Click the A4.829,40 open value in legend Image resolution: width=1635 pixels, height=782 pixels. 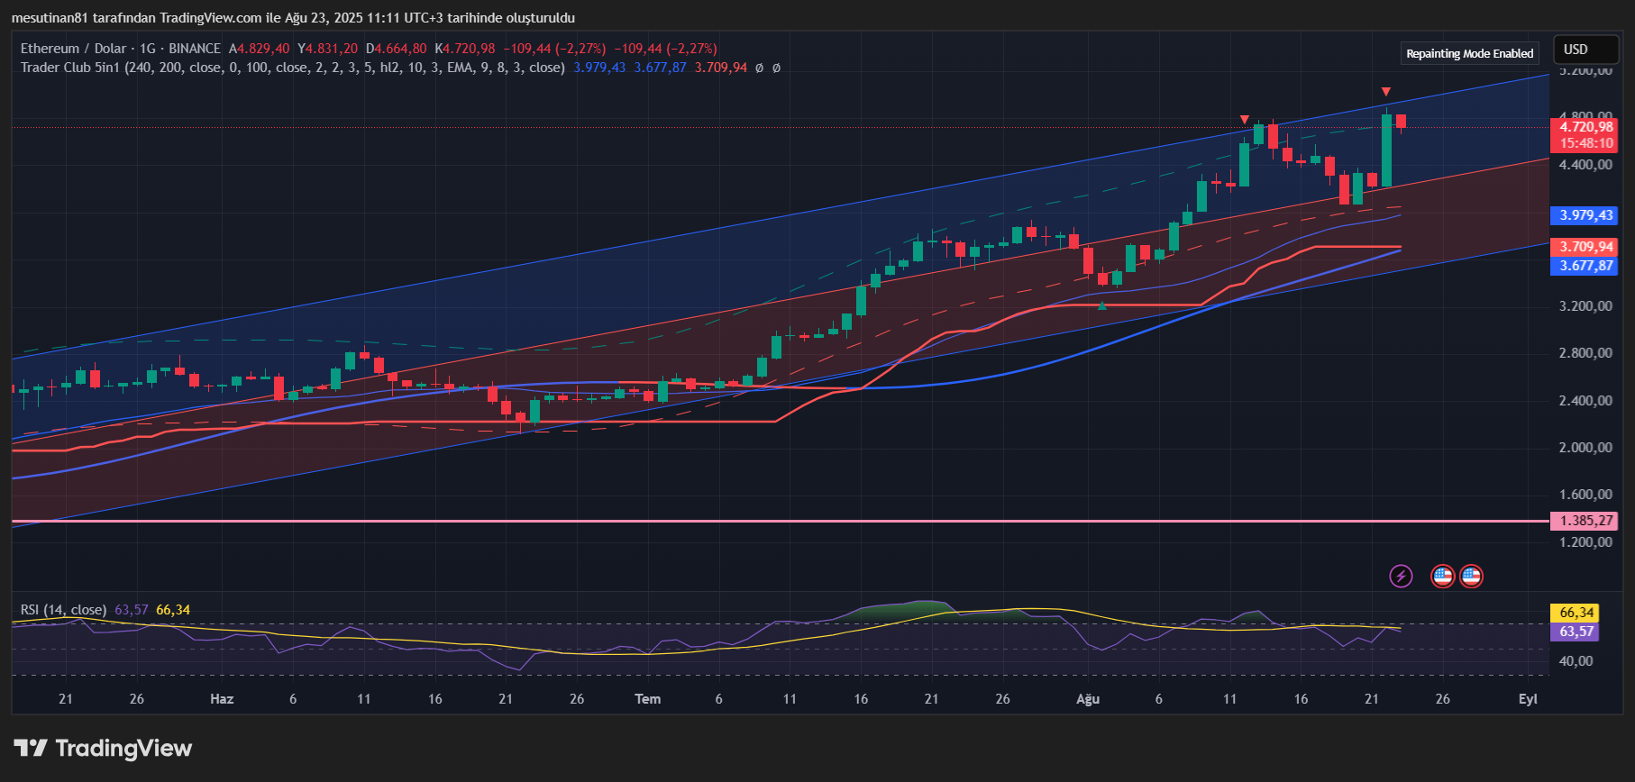point(260,49)
